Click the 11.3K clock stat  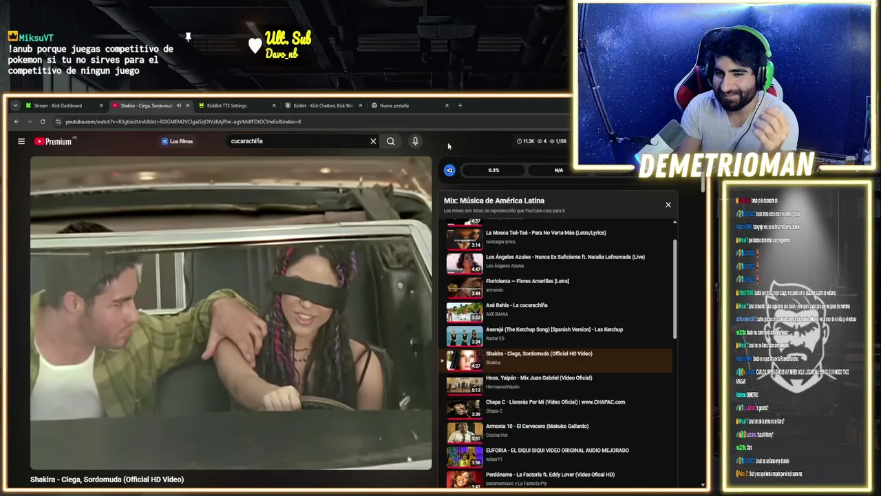point(524,141)
